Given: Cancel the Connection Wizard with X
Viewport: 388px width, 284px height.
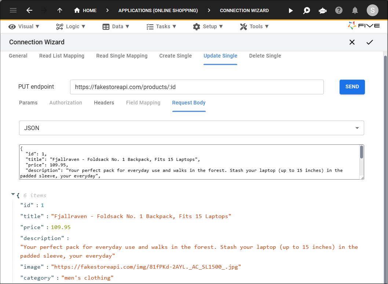Looking at the screenshot, I should [x=352, y=42].
